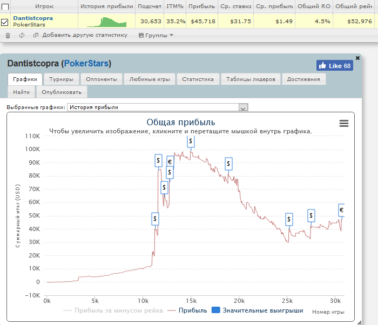Close the Dantistcopra panel with the X

[x=357, y=58]
